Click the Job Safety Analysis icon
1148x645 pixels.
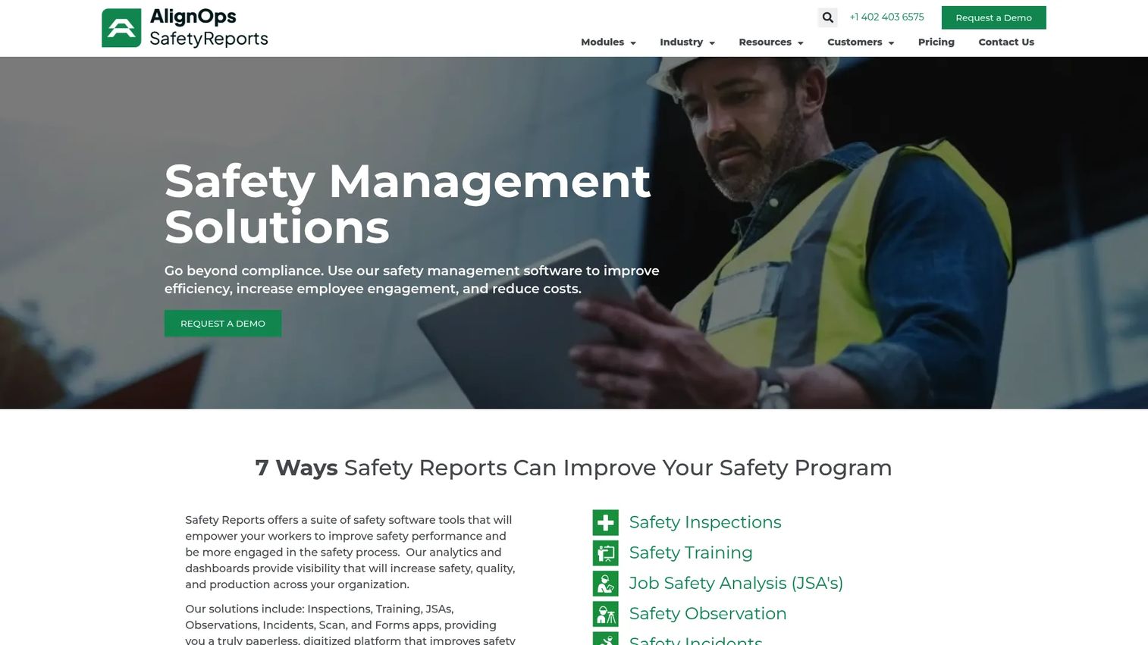coord(605,583)
